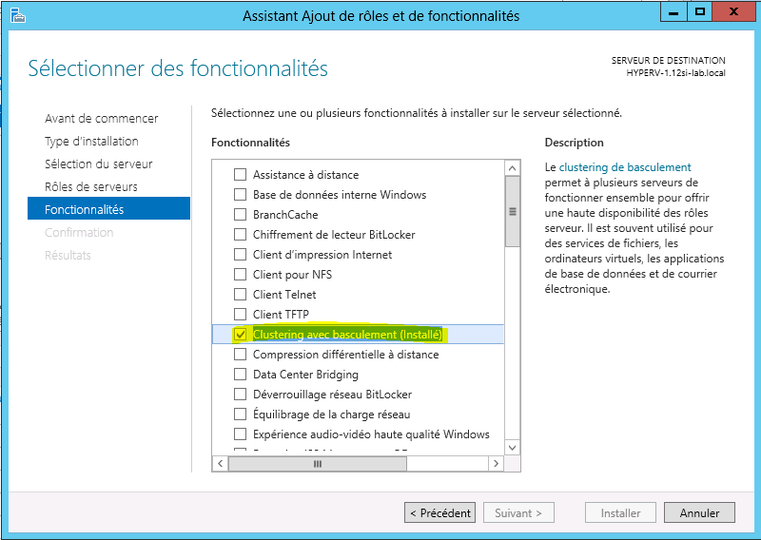Image resolution: width=761 pixels, height=540 pixels.
Task: Check Équilibrage de la charge réseau
Action: (241, 415)
